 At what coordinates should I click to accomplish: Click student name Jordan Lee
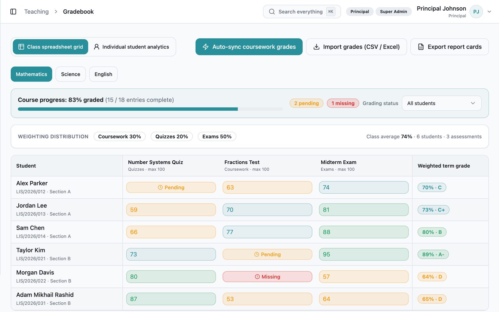[x=32, y=206]
